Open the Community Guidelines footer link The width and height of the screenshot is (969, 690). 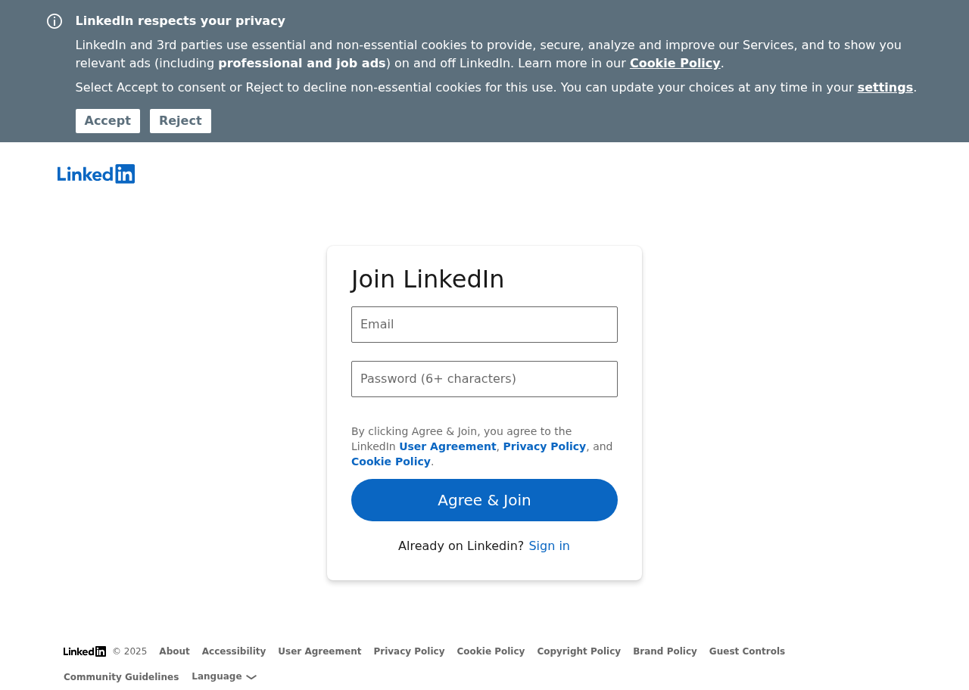(121, 677)
